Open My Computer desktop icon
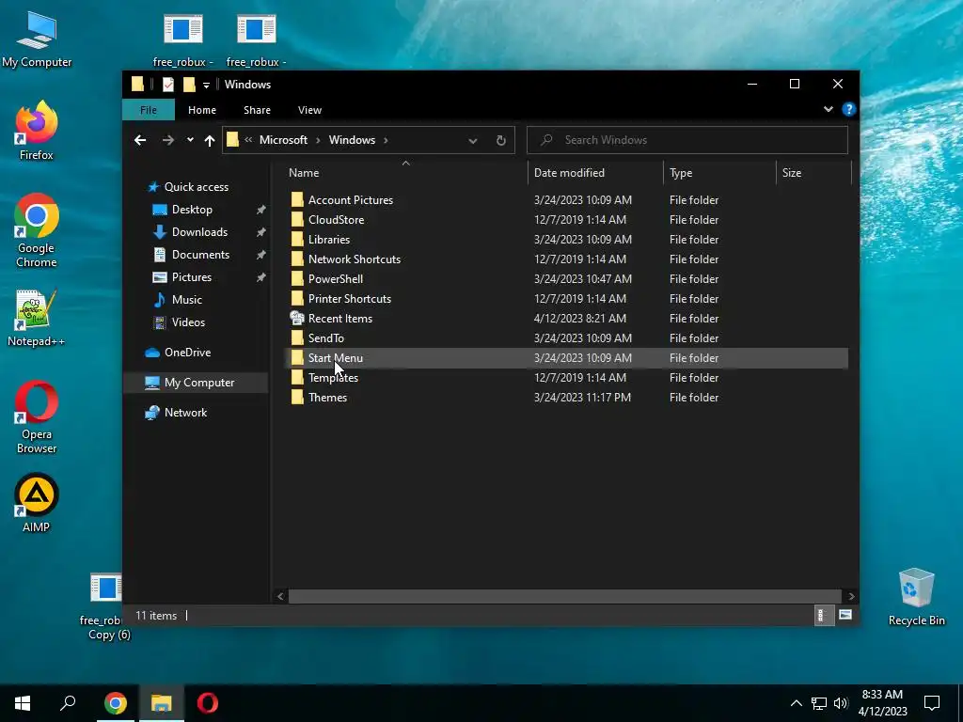 pyautogui.click(x=37, y=39)
